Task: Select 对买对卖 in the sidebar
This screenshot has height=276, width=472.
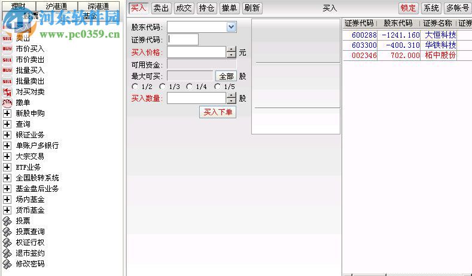Action: (x=30, y=92)
